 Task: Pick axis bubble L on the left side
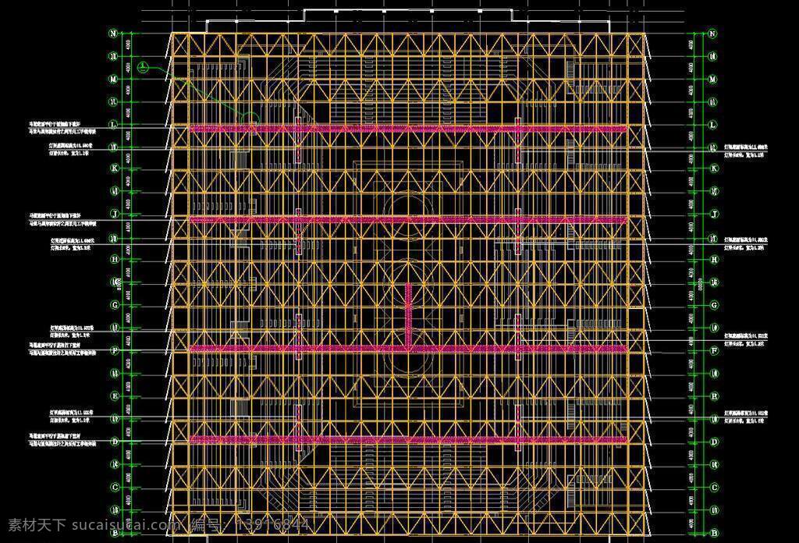point(114,124)
